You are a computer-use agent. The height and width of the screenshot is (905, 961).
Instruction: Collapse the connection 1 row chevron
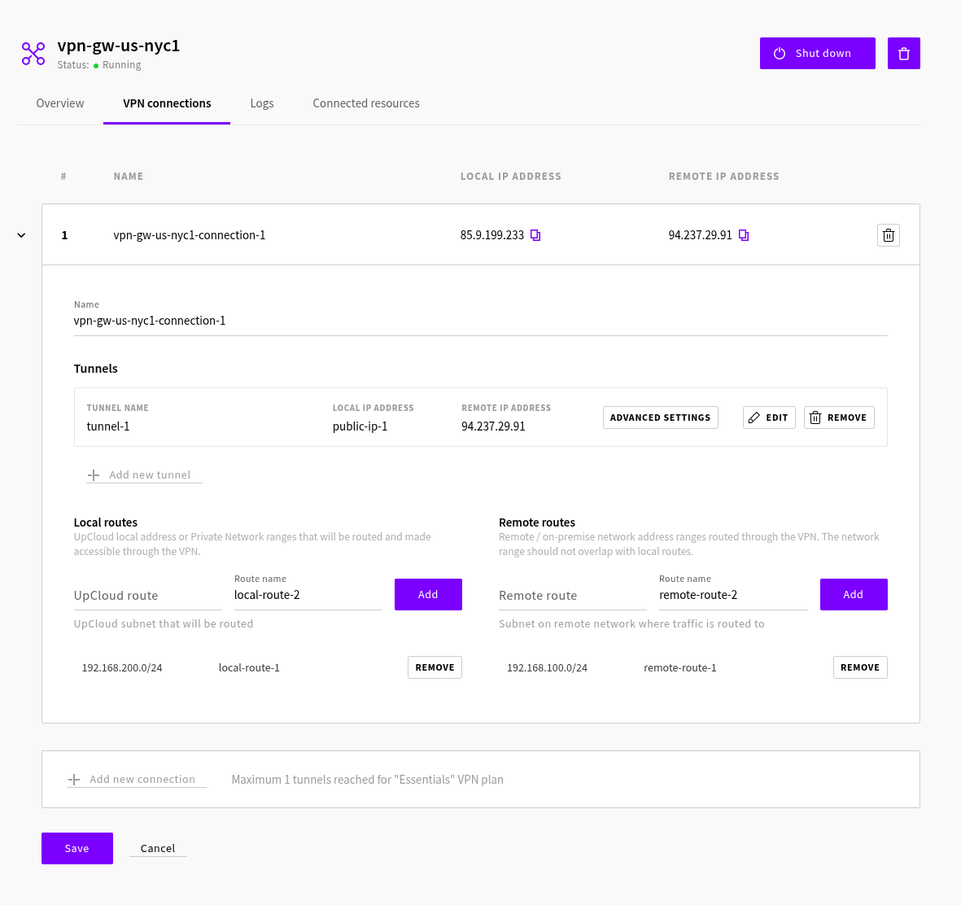[21, 235]
